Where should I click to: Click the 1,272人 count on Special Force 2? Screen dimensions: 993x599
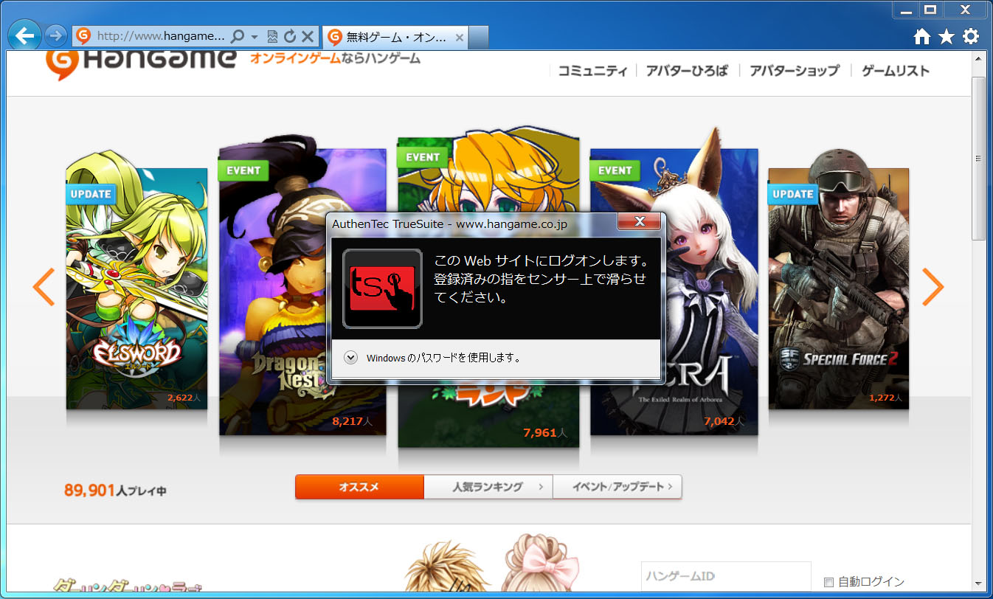[x=885, y=398]
